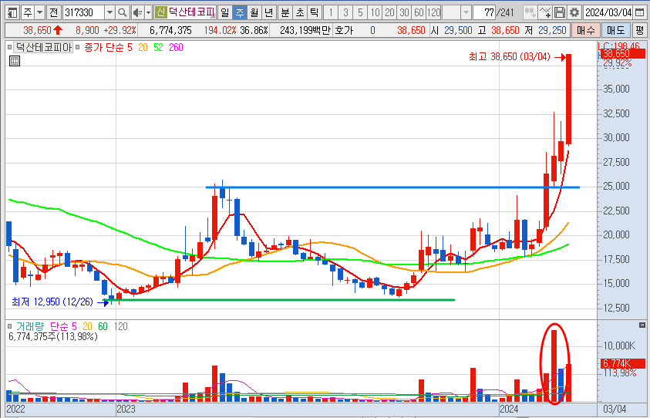Select the 60 interval button in toolbar
The height and width of the screenshot is (418, 650).
point(419,13)
